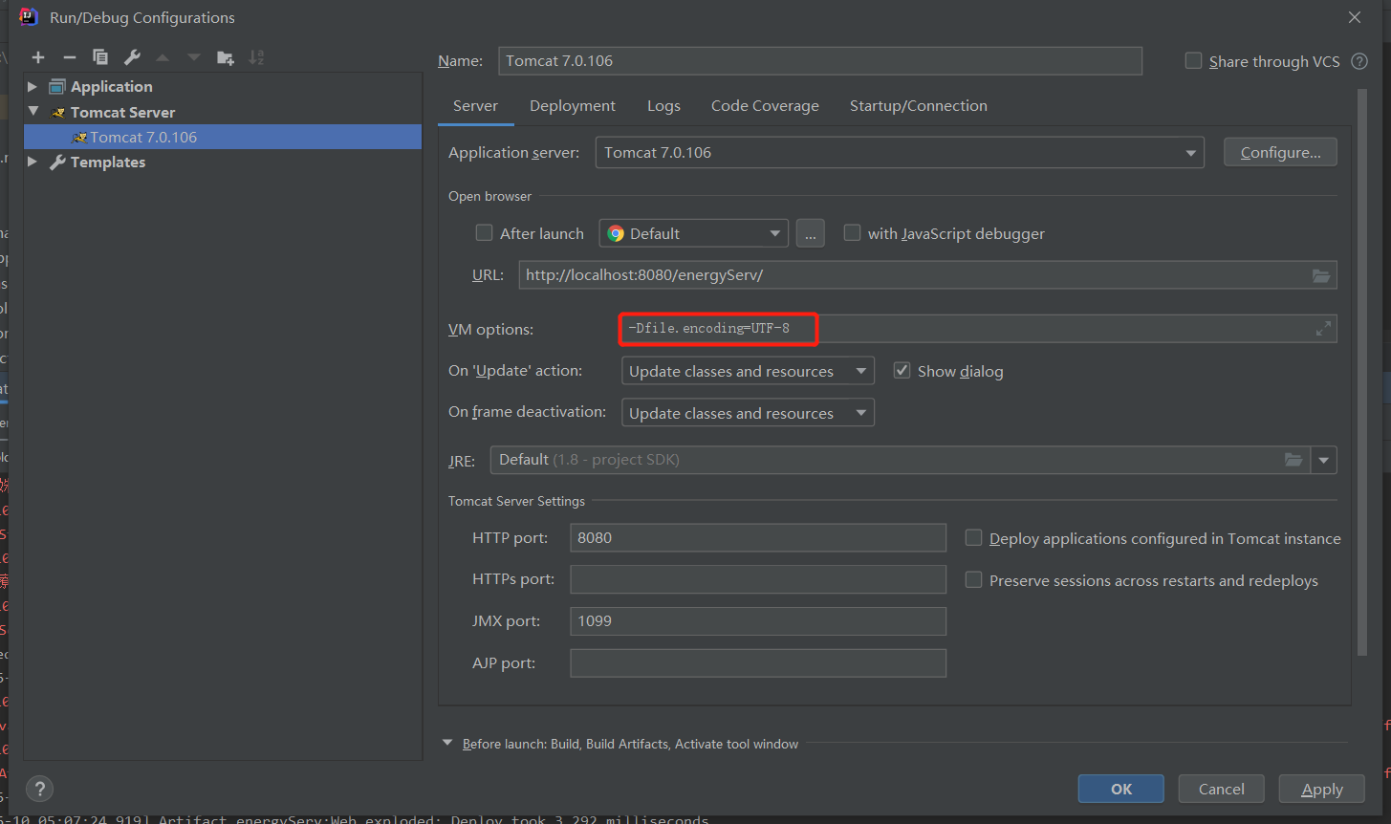Click the AJP port field
Screen dimensions: 1391x824
[758, 663]
